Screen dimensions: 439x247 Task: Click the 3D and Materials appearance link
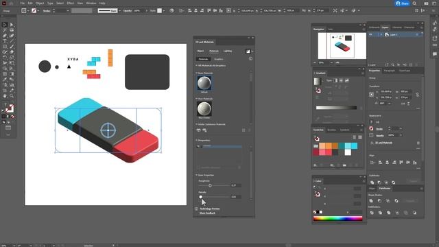[384, 143]
